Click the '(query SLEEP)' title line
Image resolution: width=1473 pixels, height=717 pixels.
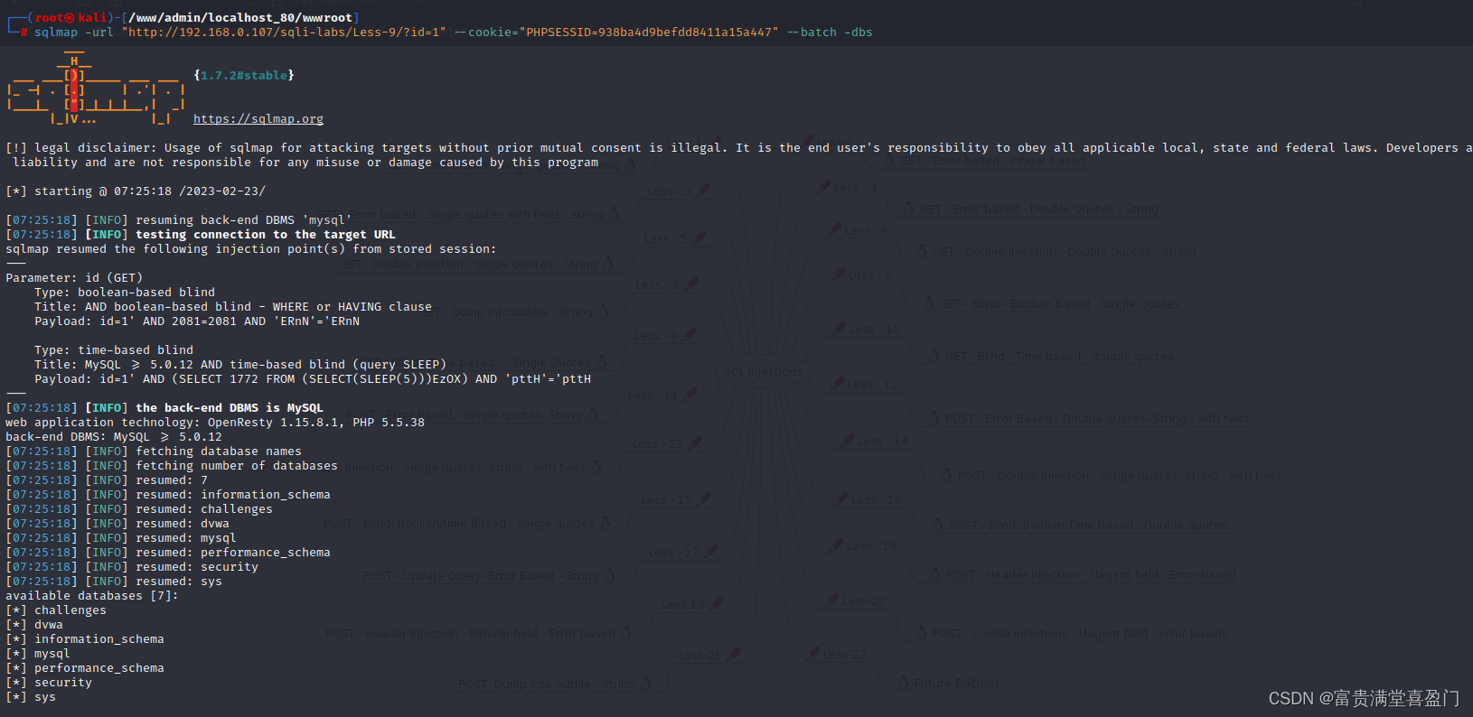point(240,365)
